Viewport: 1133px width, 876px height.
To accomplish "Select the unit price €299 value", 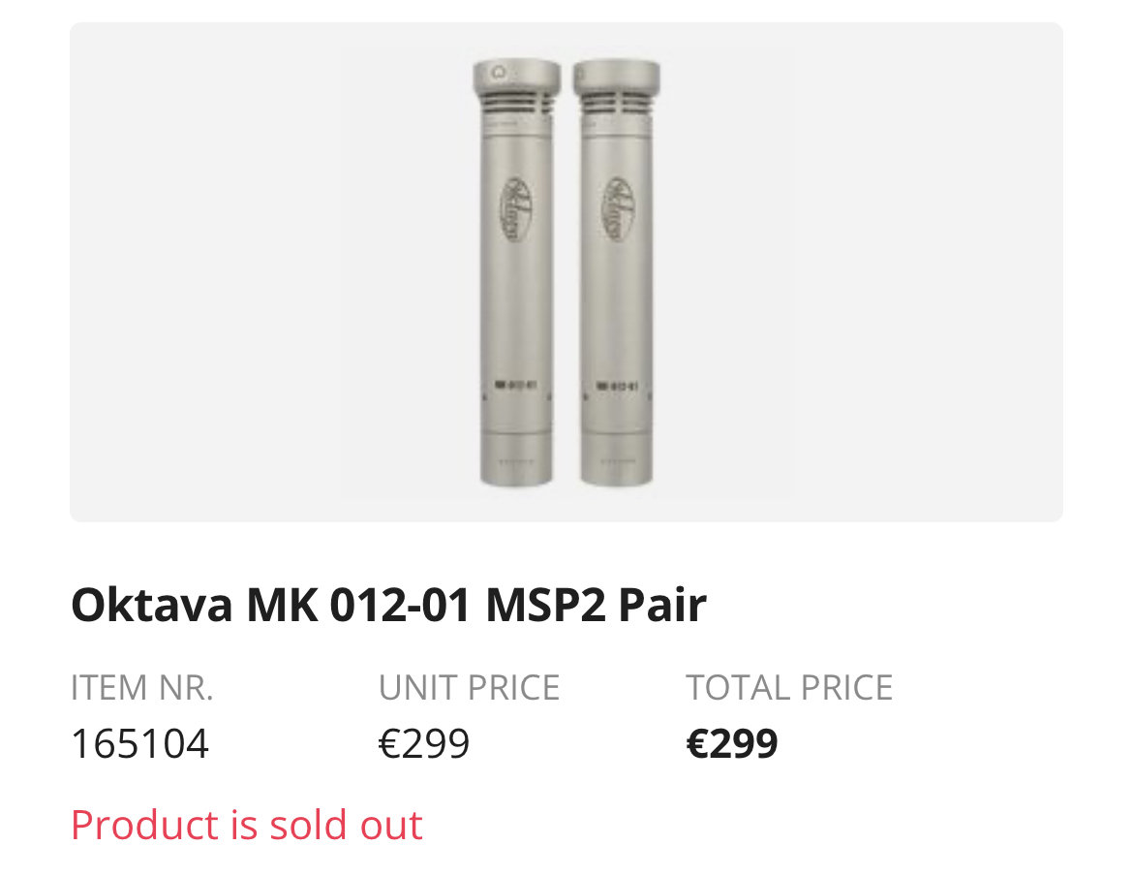I will pyautogui.click(x=424, y=744).
